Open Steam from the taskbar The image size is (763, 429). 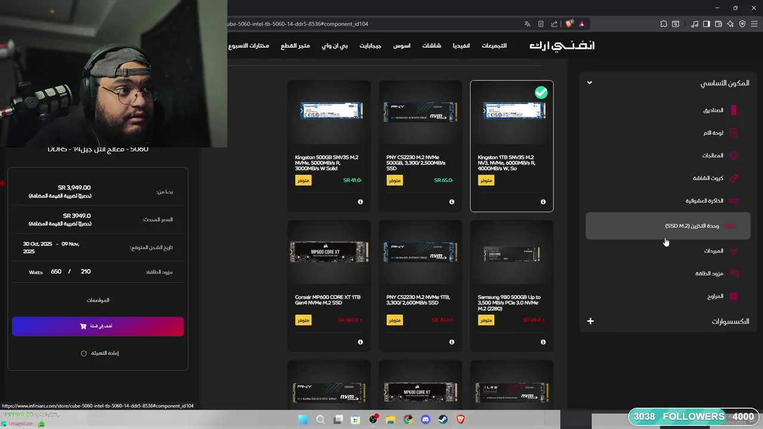443,419
